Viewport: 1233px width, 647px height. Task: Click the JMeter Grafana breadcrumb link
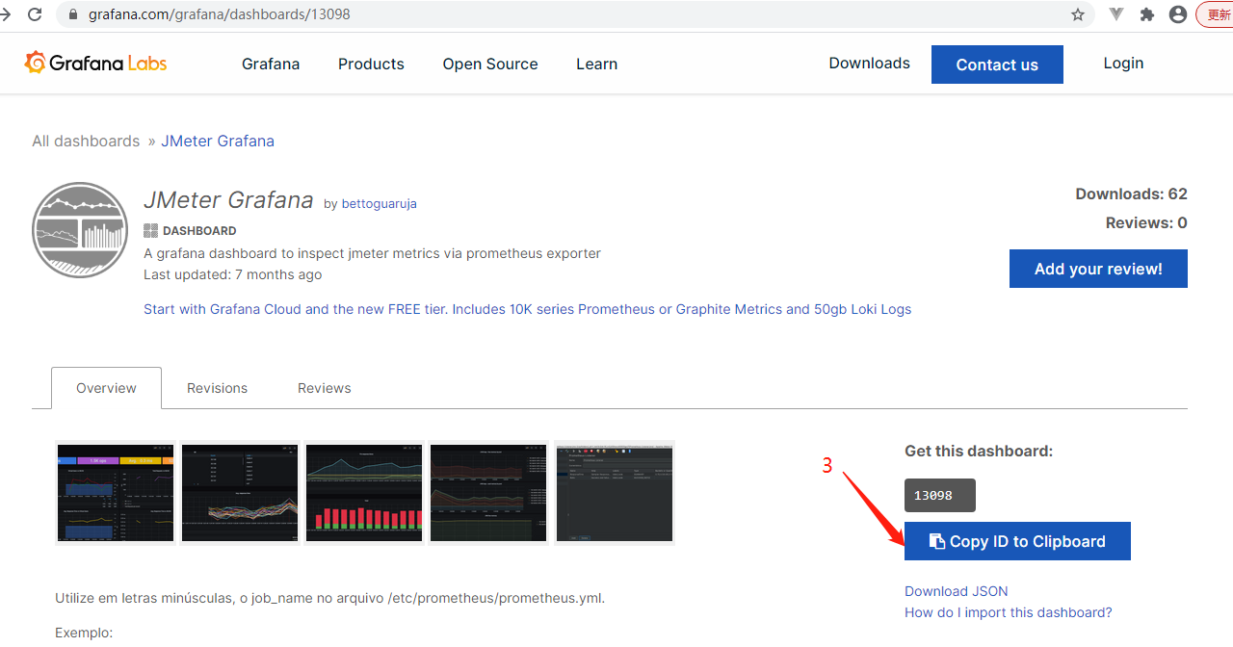pyautogui.click(x=218, y=141)
